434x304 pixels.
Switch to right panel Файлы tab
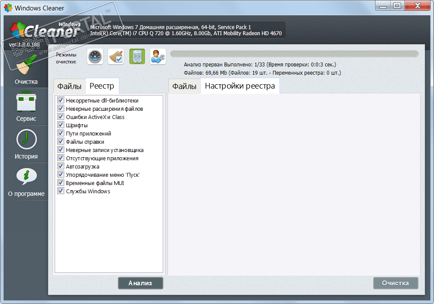[184, 86]
